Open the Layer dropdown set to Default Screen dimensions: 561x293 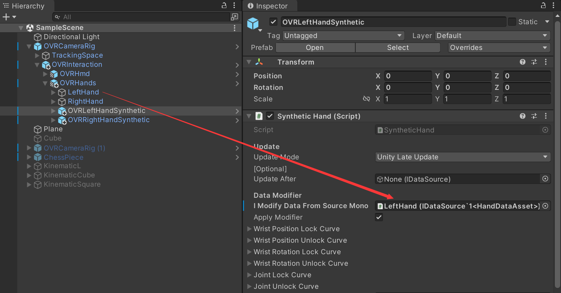coord(493,36)
